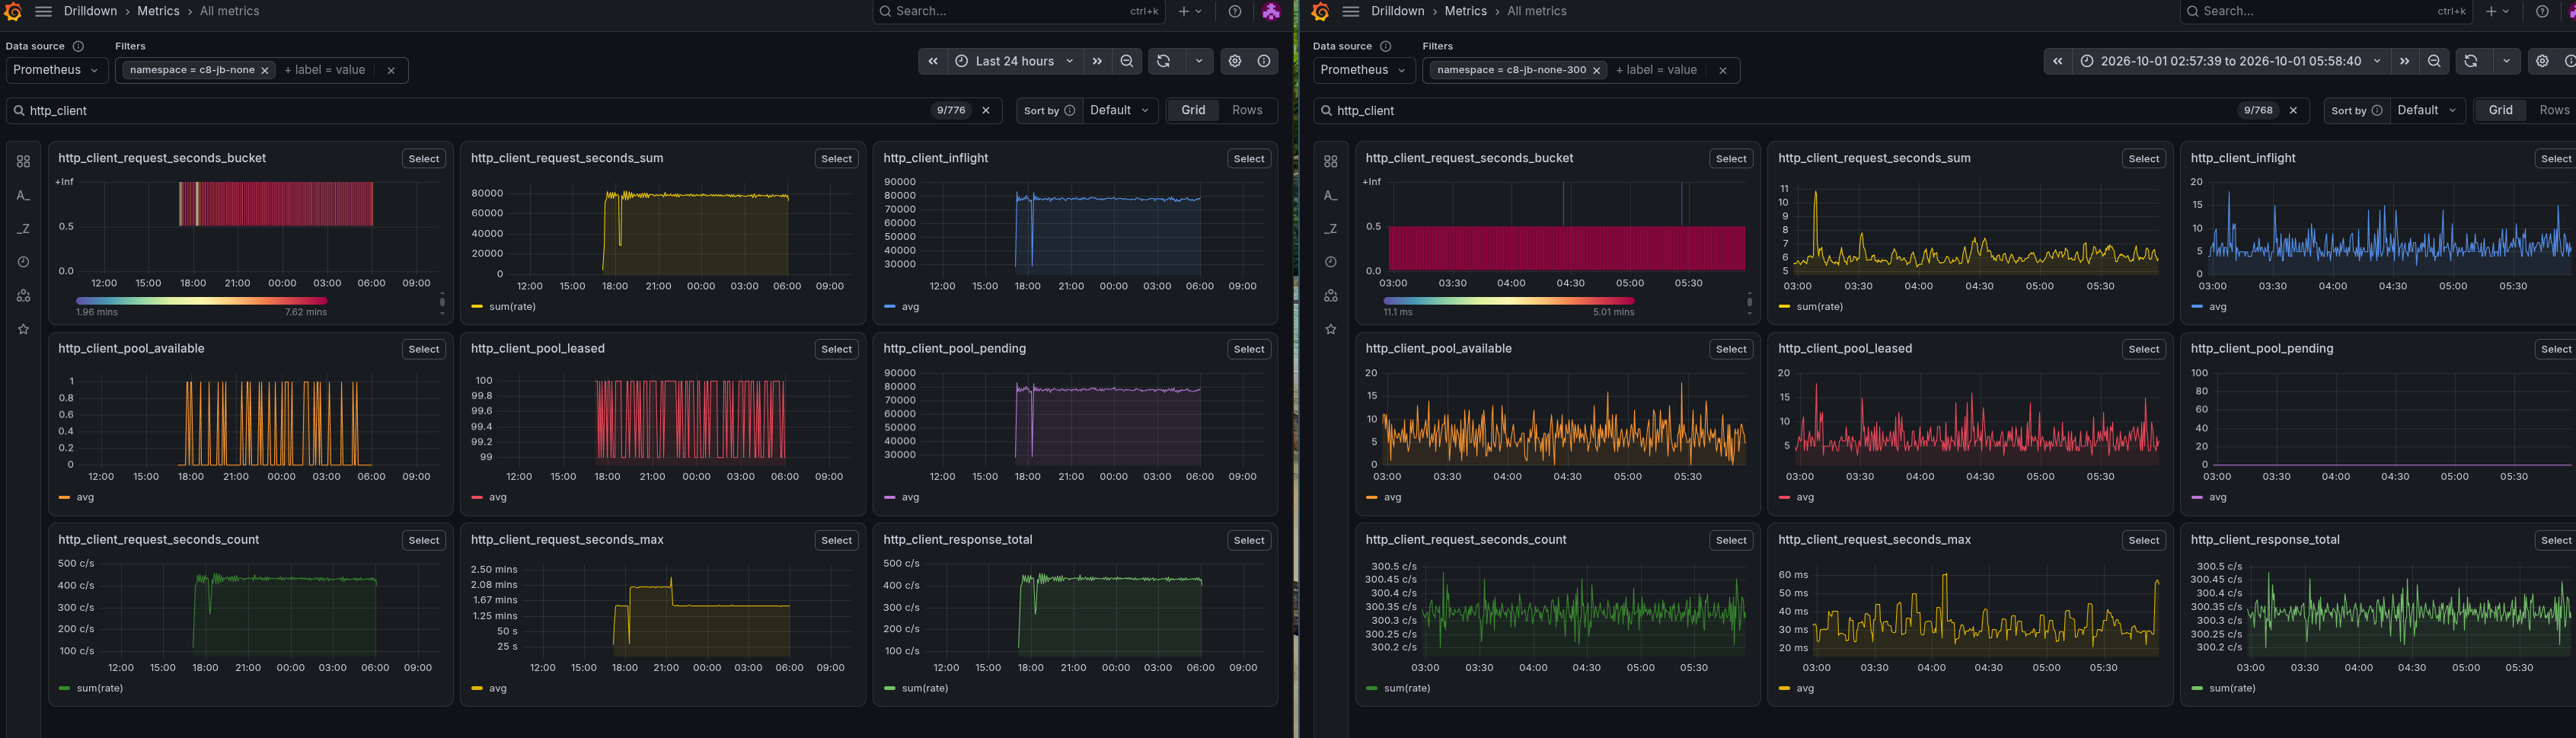The width and height of the screenshot is (2576, 738).
Task: Go to Drilldown breadcrumb in the left window
Action: point(90,11)
